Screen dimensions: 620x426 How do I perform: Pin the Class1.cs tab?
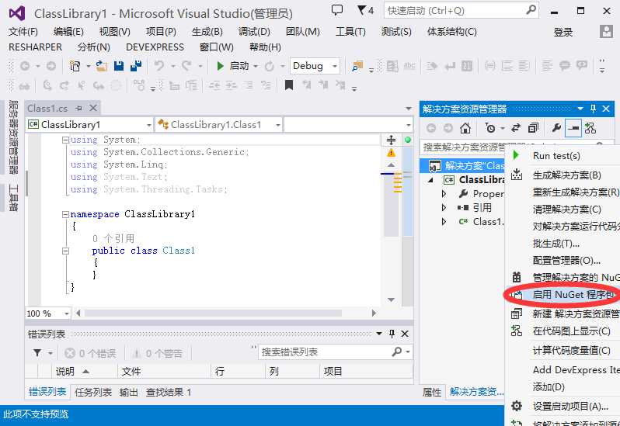78,108
